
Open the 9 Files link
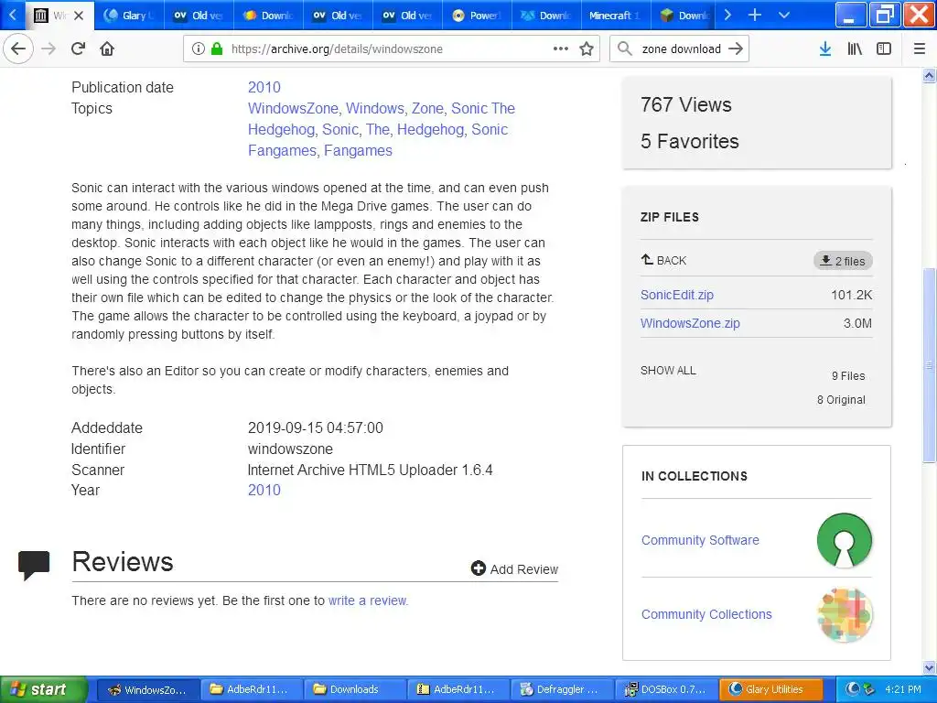(848, 376)
